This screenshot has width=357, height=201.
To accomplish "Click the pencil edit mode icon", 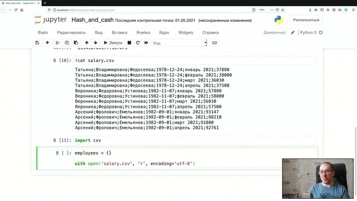I will click(293, 32).
